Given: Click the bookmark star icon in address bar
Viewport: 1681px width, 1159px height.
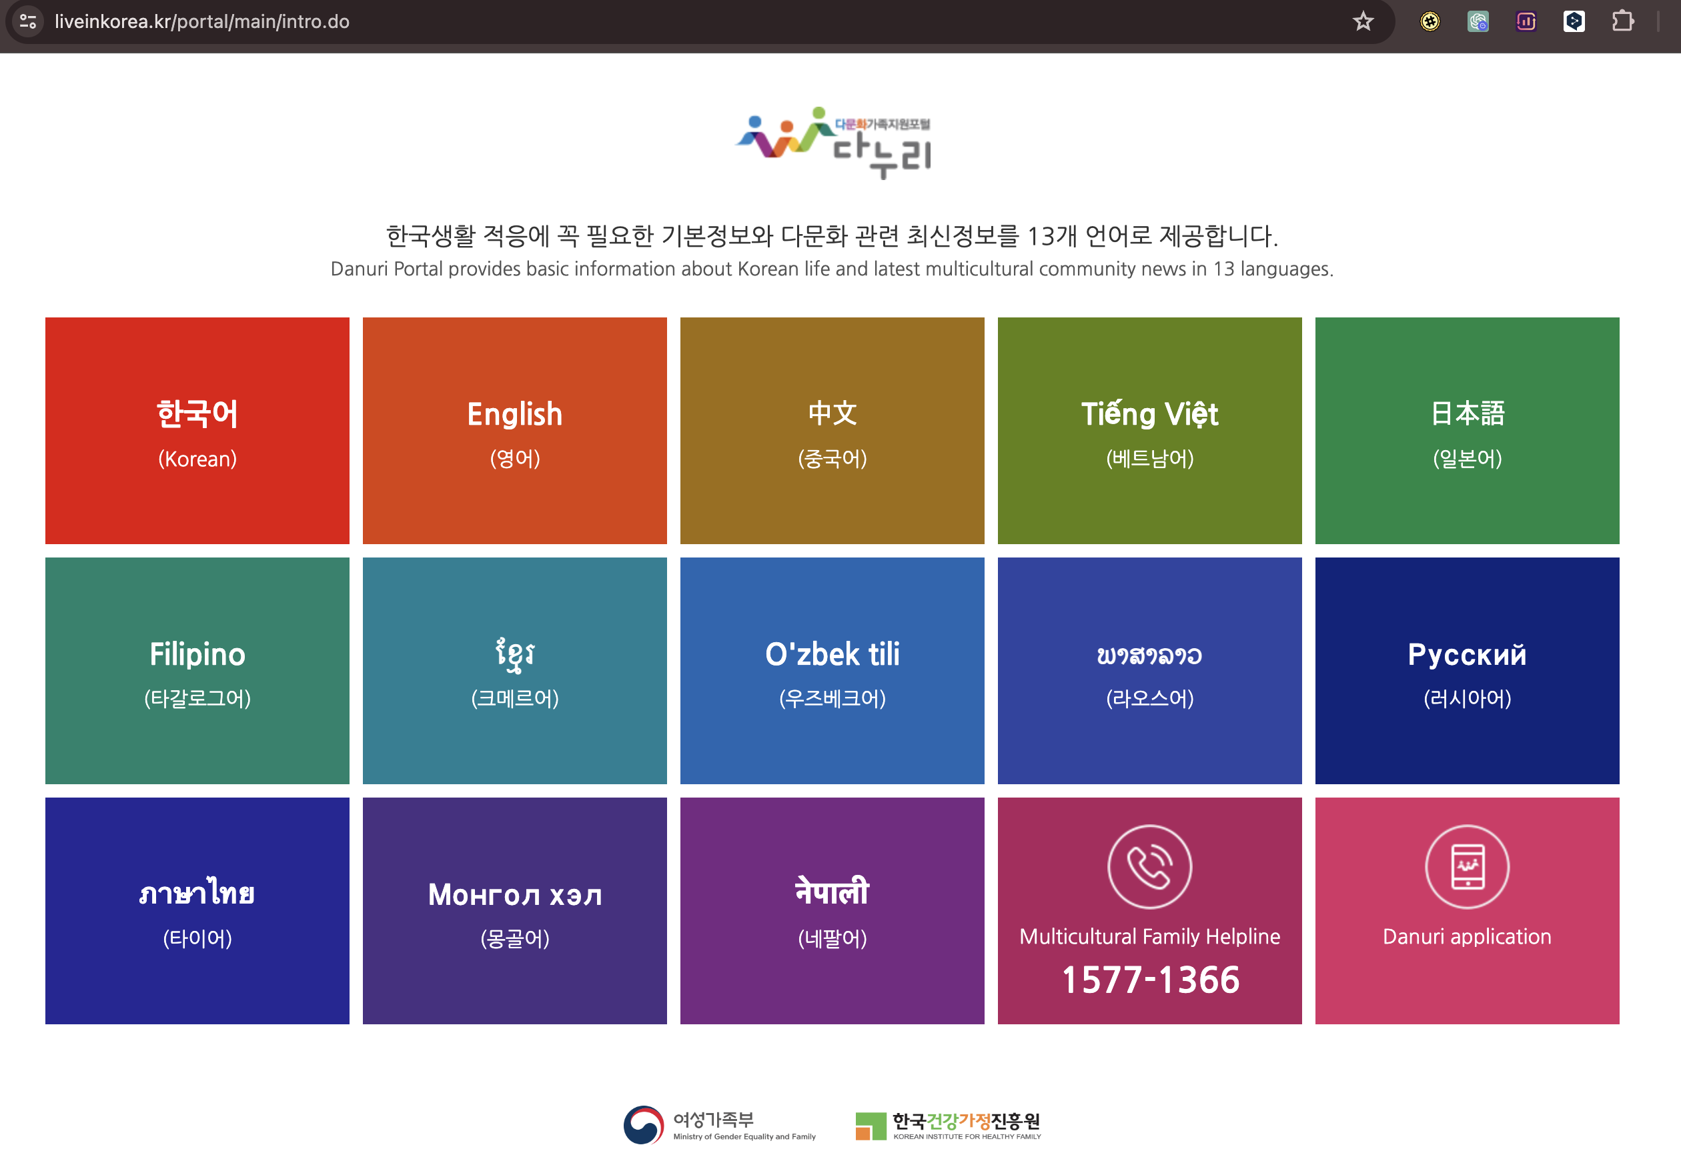Looking at the screenshot, I should point(1363,22).
